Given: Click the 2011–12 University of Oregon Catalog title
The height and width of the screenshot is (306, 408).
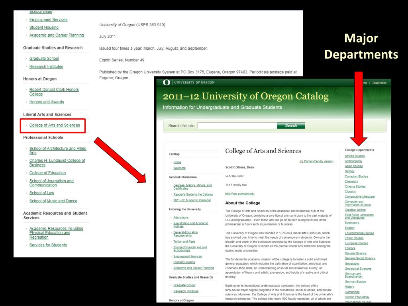Looking at the screenshot, I should [x=245, y=96].
